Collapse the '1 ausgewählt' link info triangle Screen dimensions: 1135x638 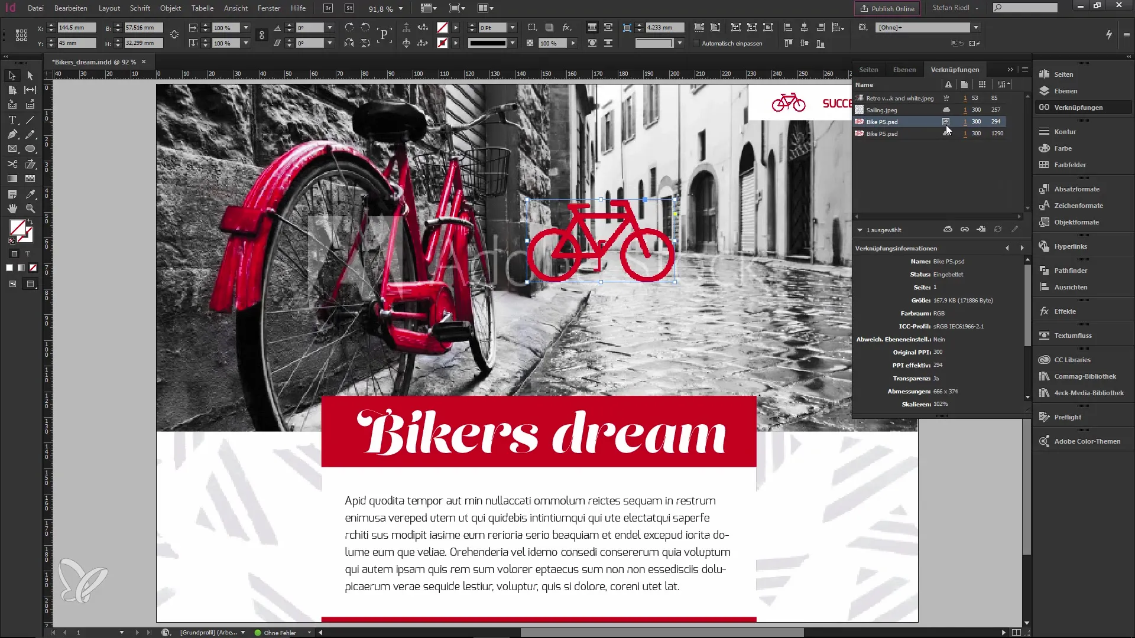point(860,230)
